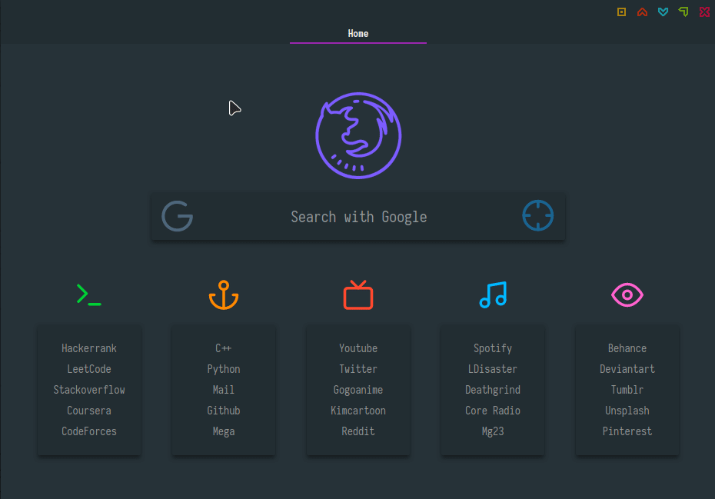Screen dimensions: 715x499
Task: Click the pink eye icon above Behance
Action: (x=627, y=294)
